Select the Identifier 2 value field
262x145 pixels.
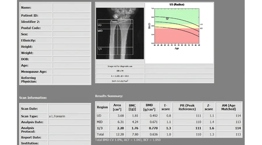[72, 22]
